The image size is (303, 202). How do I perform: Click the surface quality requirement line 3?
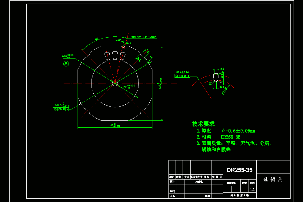(x=234, y=143)
